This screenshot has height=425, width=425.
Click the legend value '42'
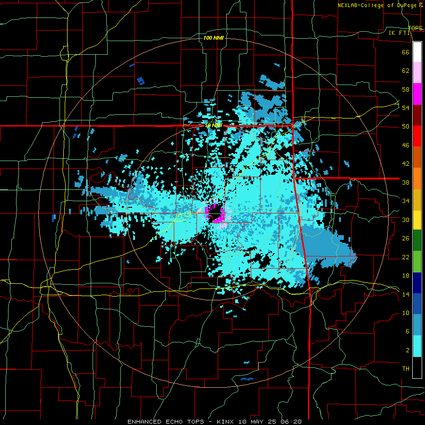click(x=406, y=164)
